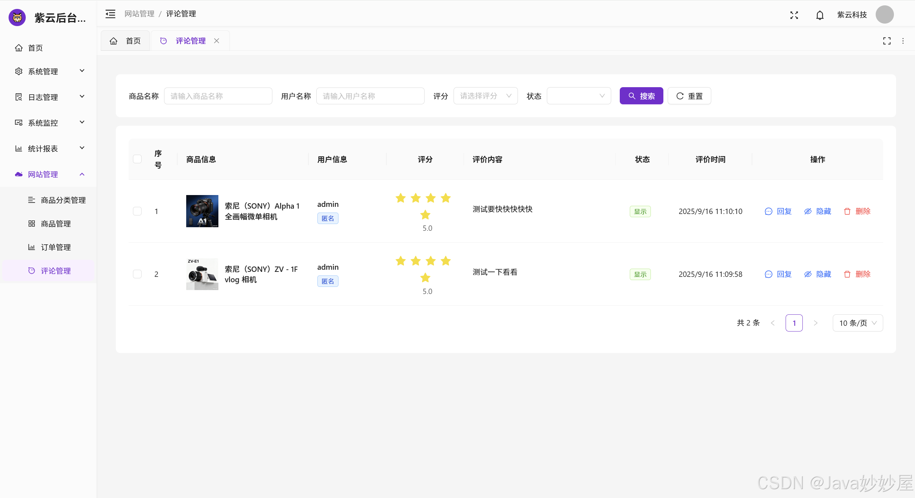915x498 pixels.
Task: Collapse the 网站管理 menu chevron
Action: (82, 174)
